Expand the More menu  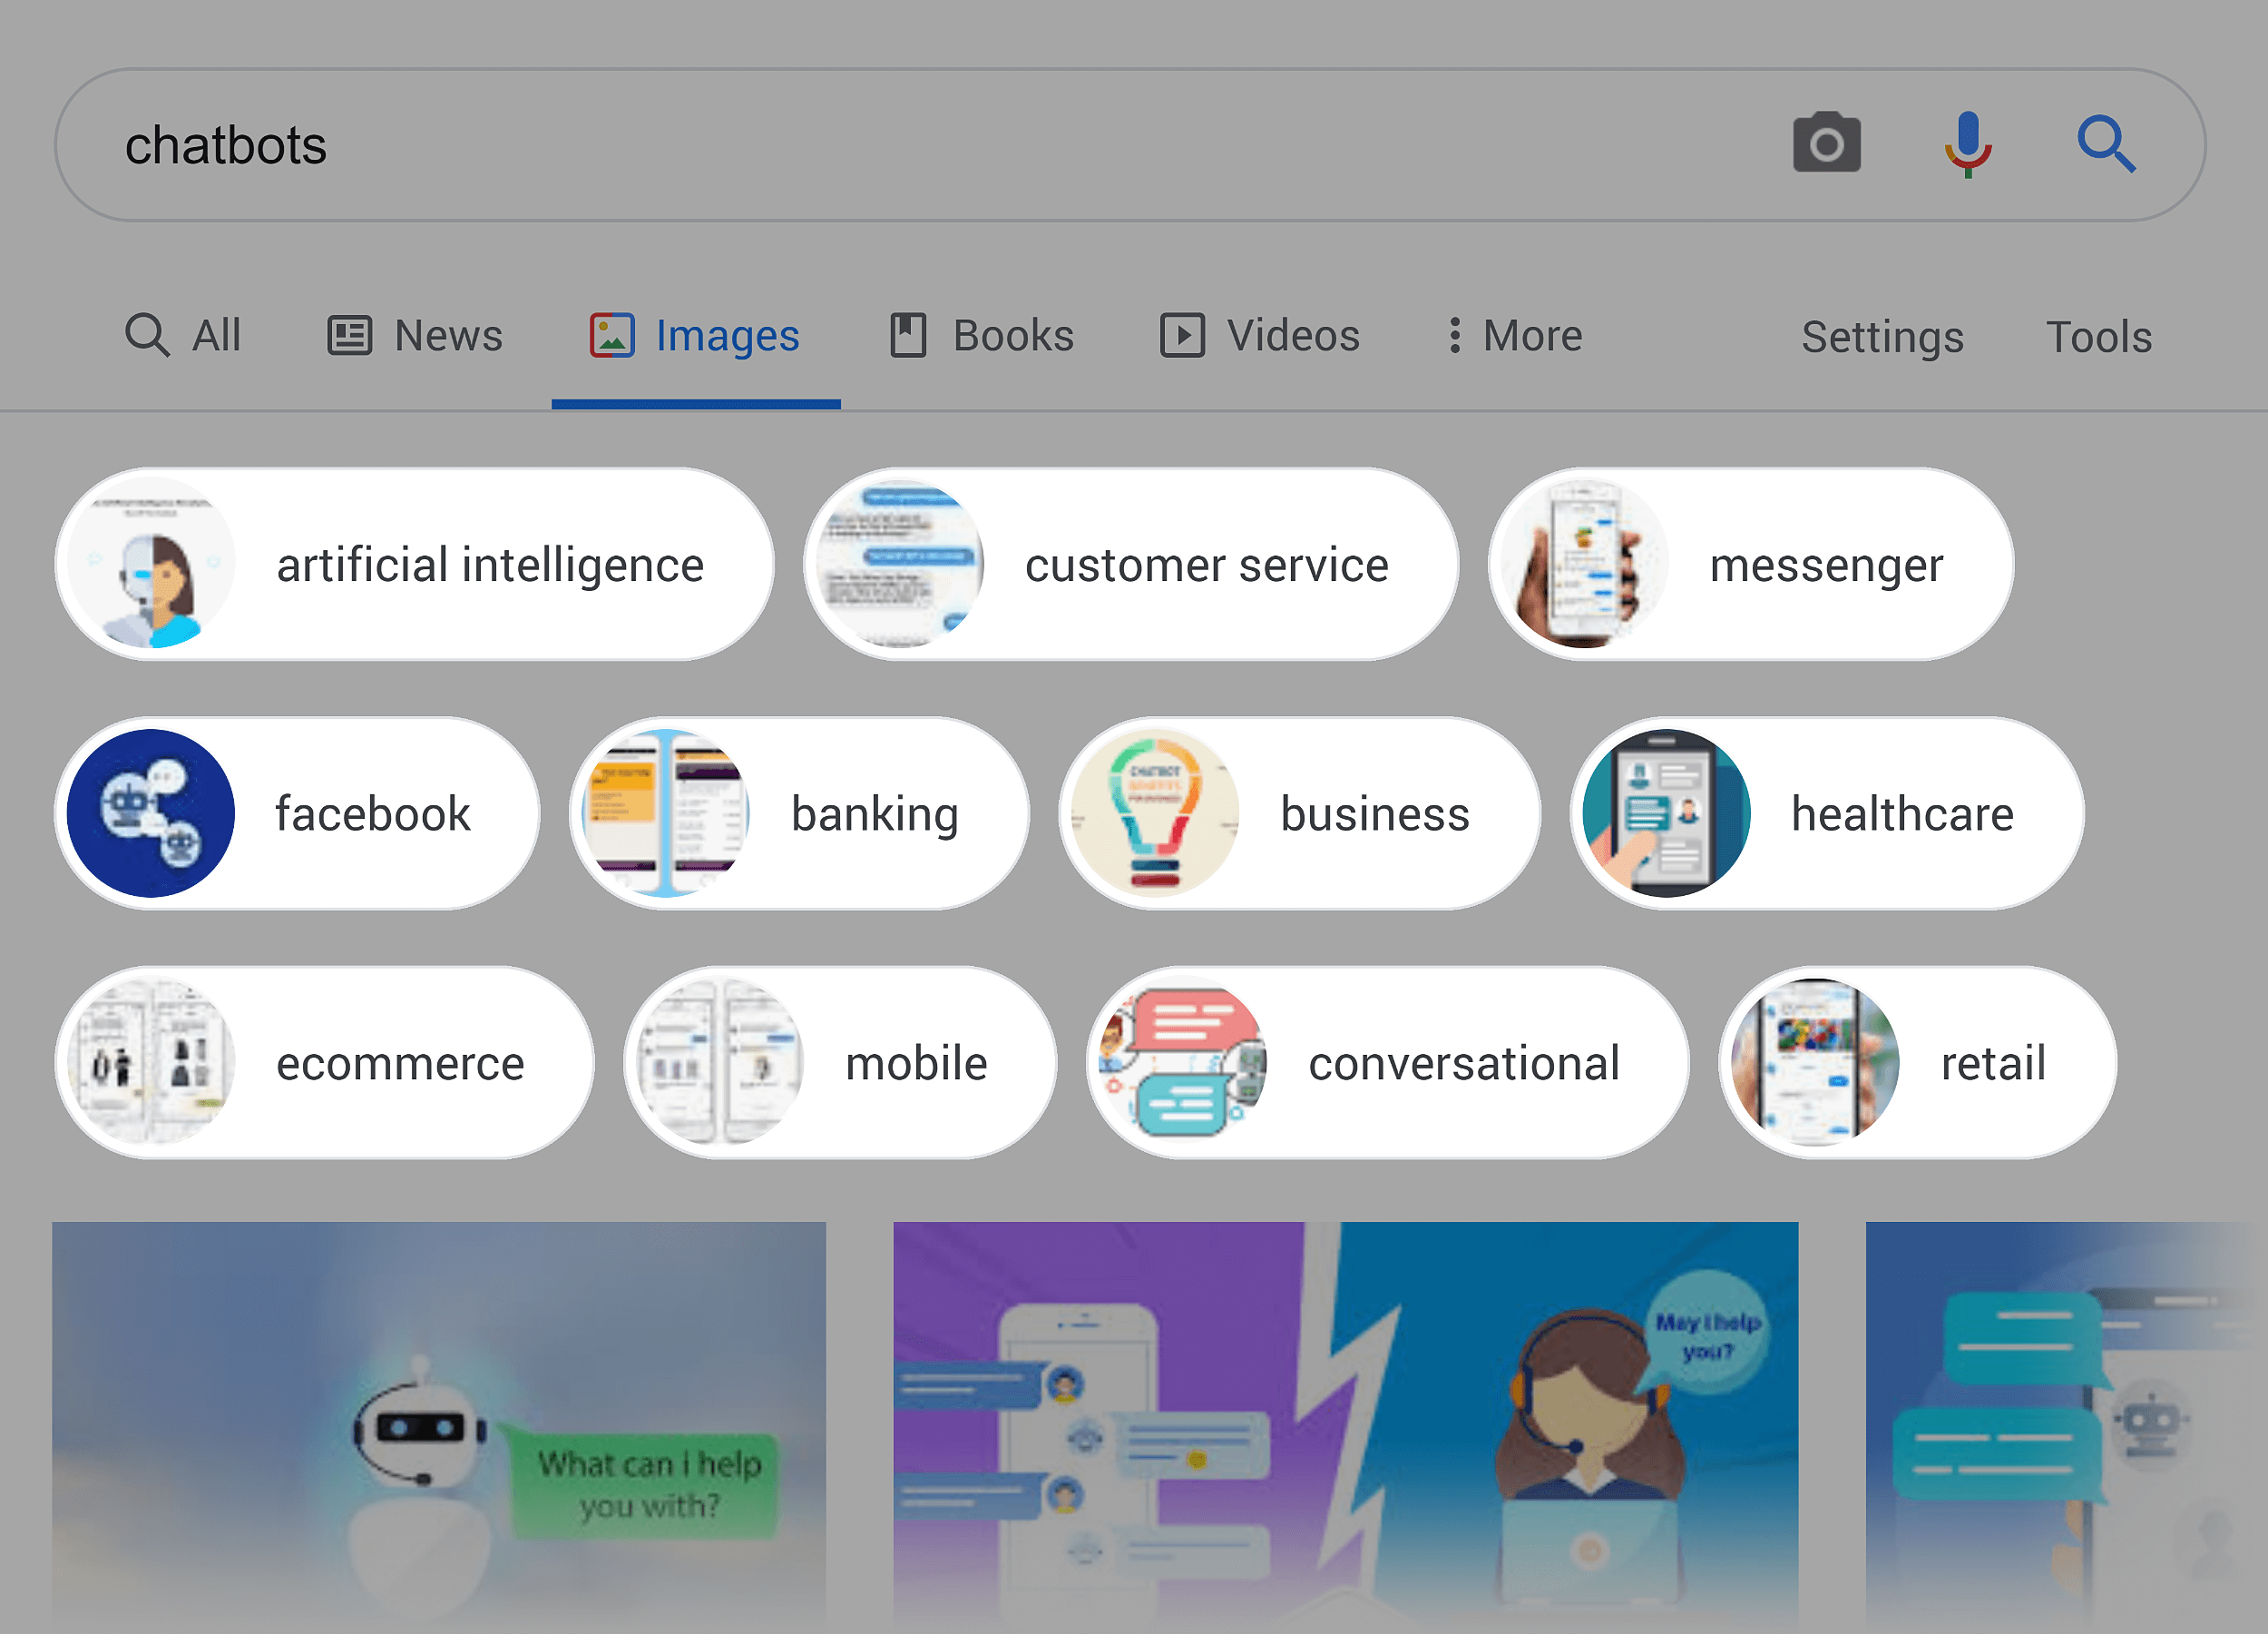1516,335
